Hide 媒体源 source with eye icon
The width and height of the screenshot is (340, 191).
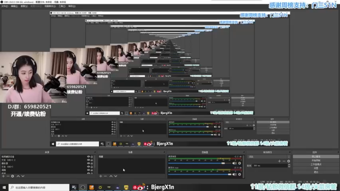(x=88, y=163)
